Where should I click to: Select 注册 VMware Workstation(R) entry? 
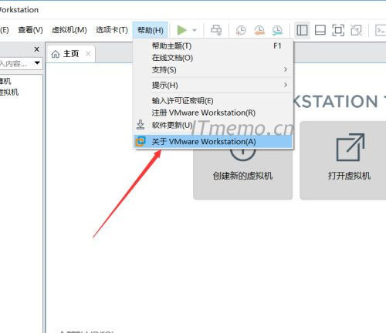214,113
